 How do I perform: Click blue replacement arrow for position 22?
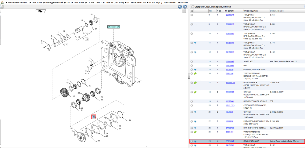pos(195,121)
